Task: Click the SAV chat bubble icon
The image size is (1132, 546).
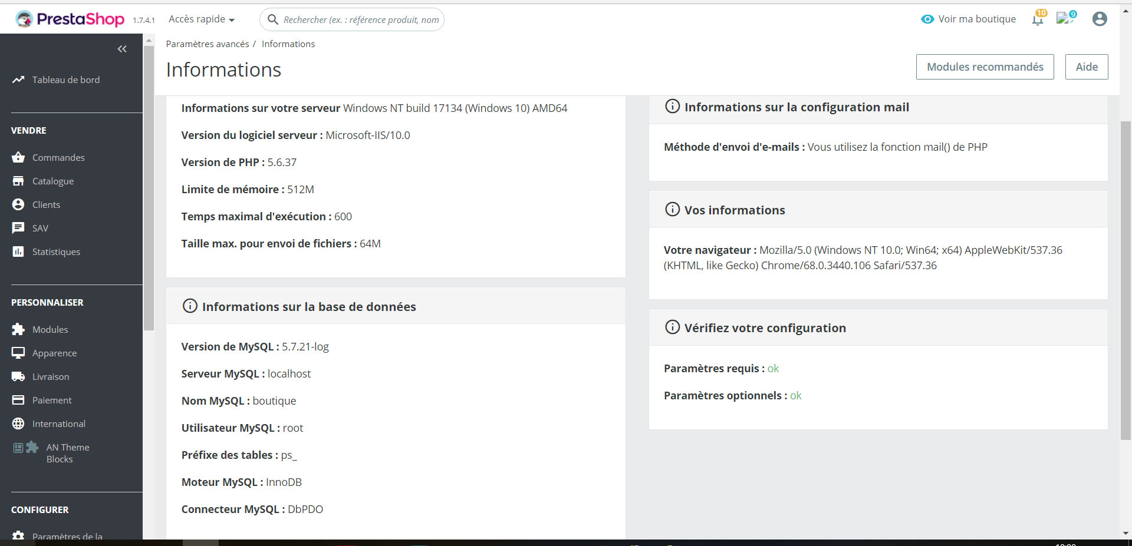Action: (x=18, y=228)
